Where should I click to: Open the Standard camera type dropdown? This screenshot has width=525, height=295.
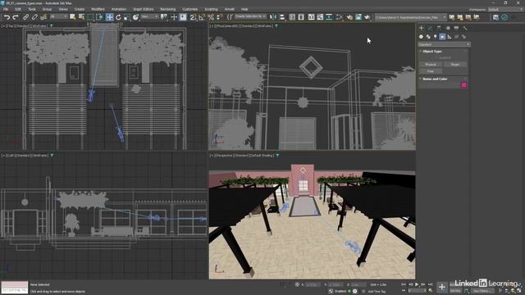(x=444, y=44)
